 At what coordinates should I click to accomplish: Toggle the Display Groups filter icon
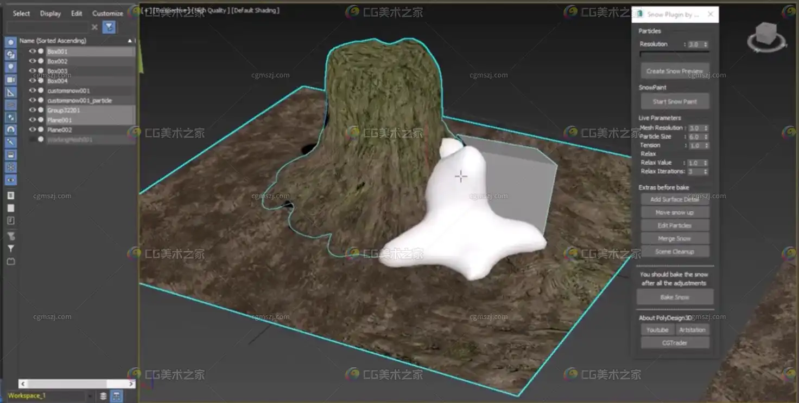(x=11, y=117)
